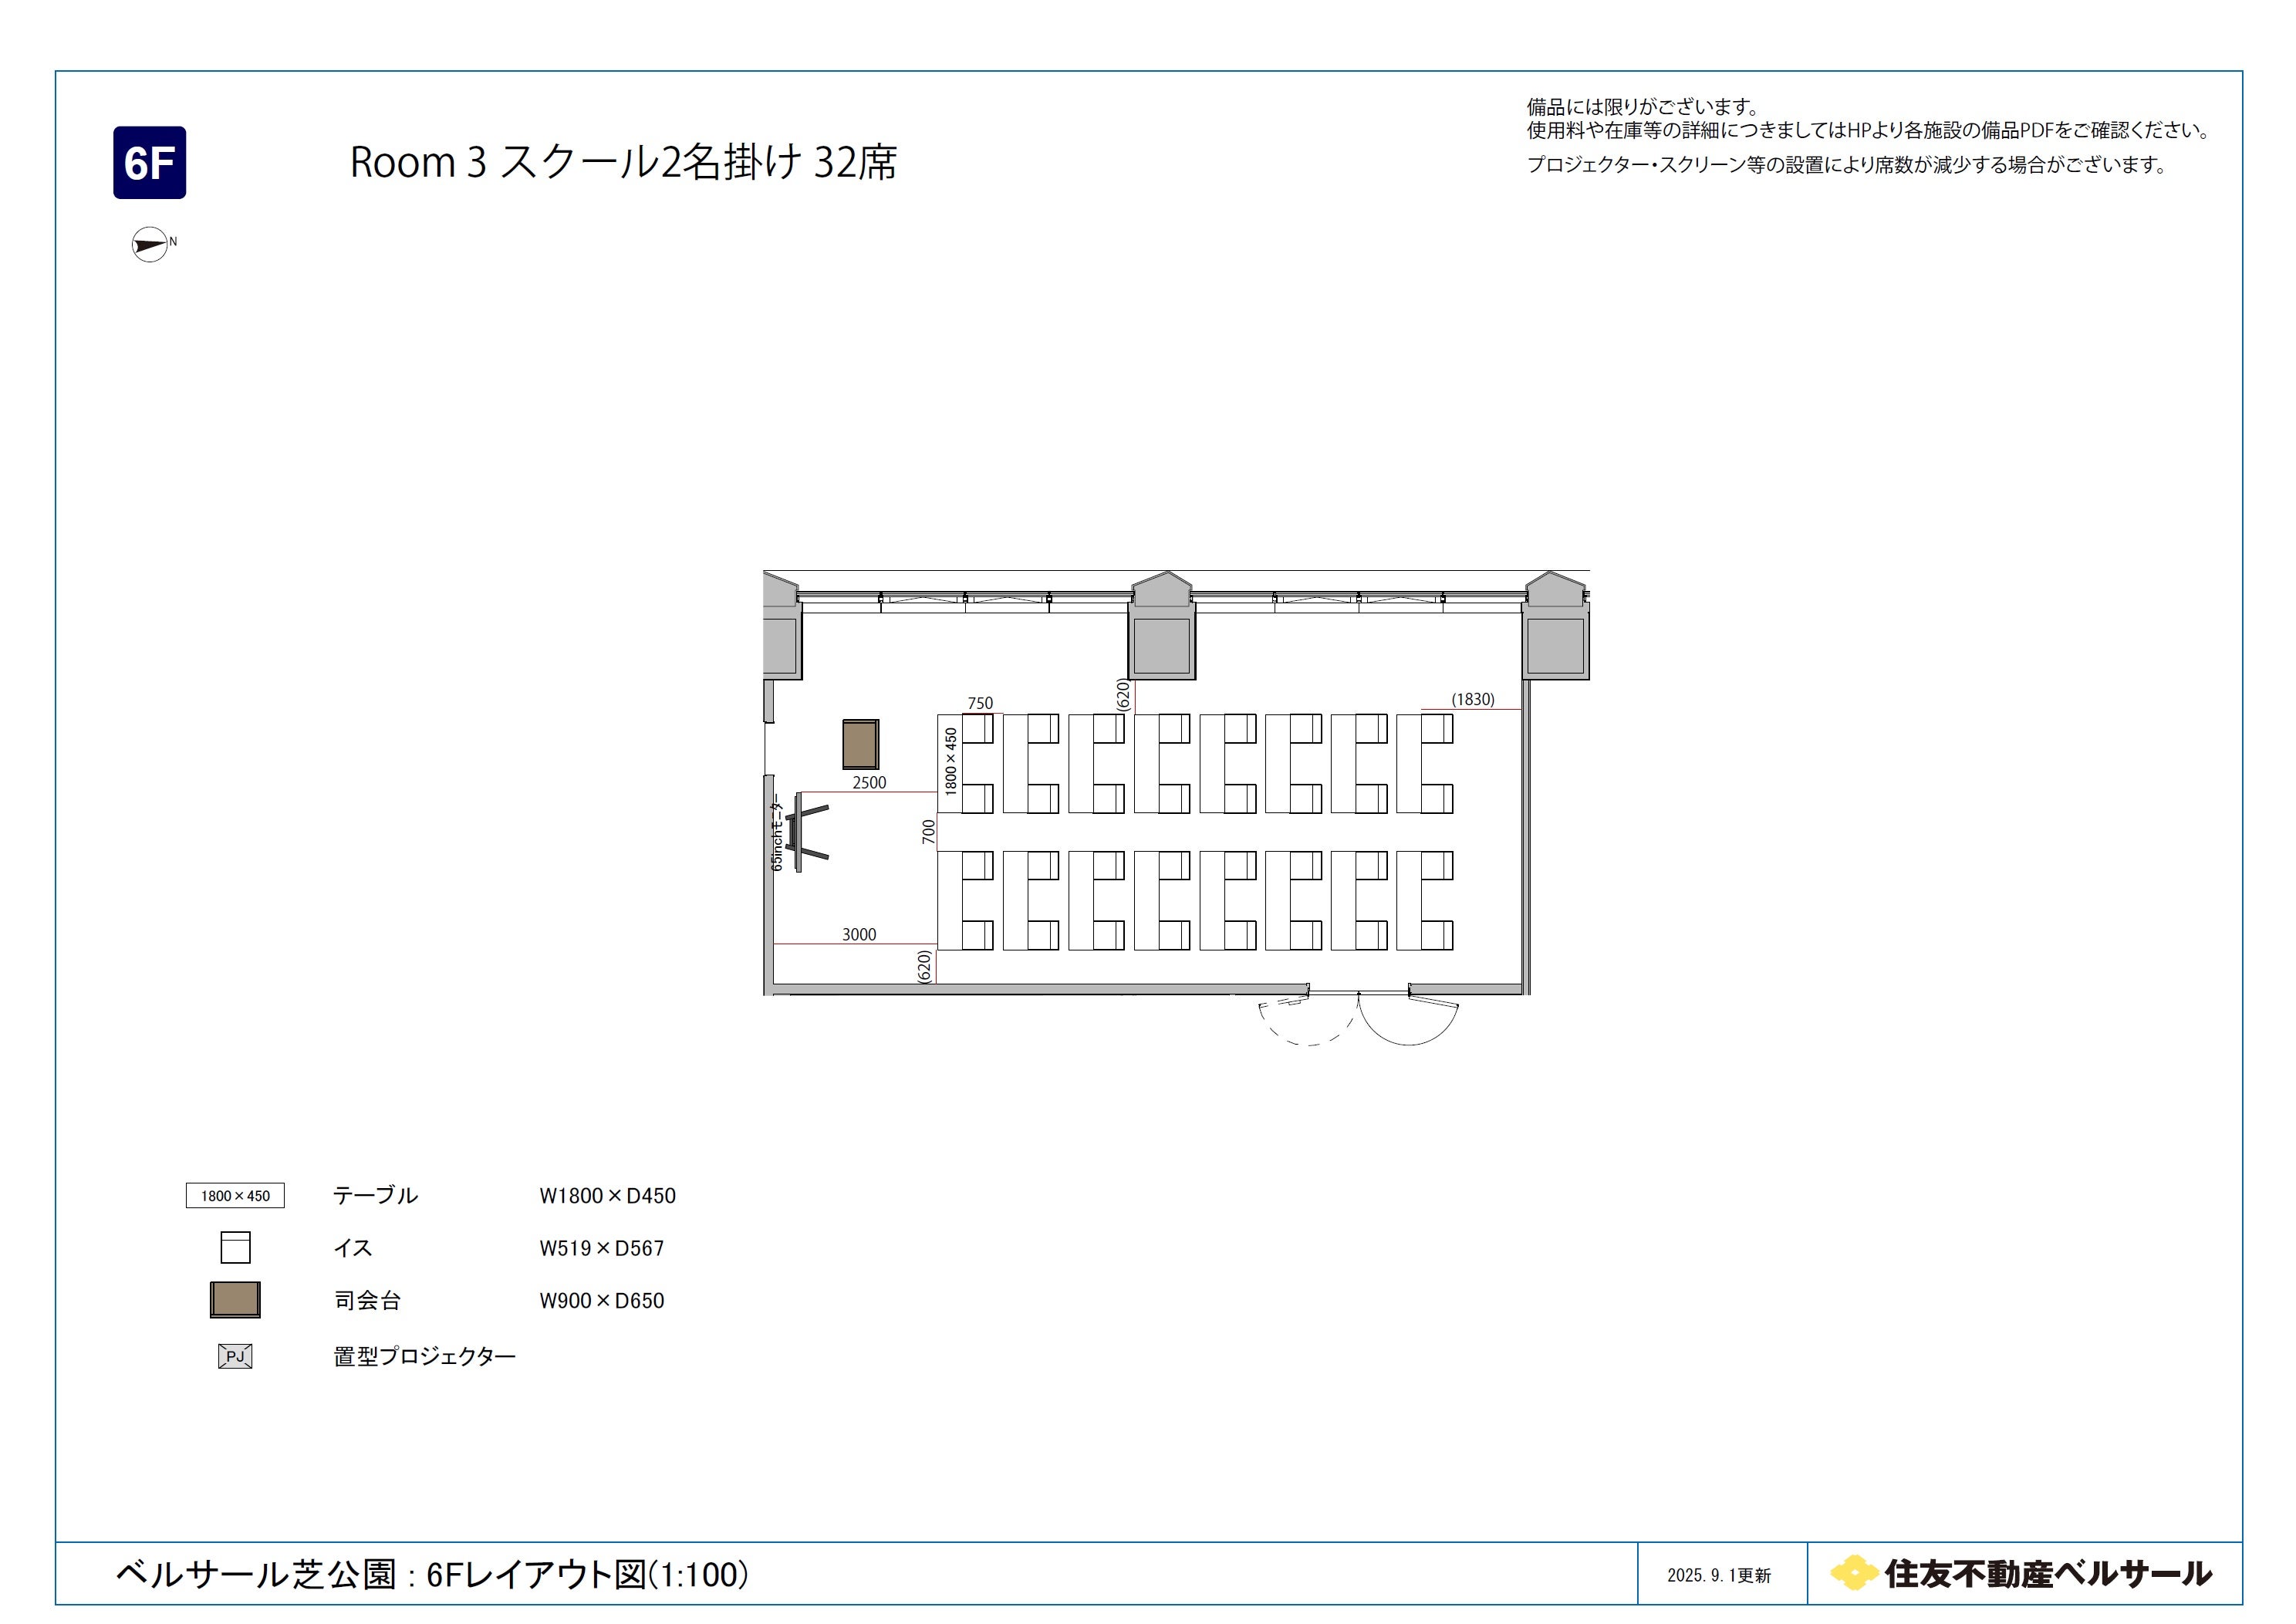This screenshot has height=1624, width=2296.
Task: Click the brown podium symbol in the legend
Action: [x=235, y=1300]
